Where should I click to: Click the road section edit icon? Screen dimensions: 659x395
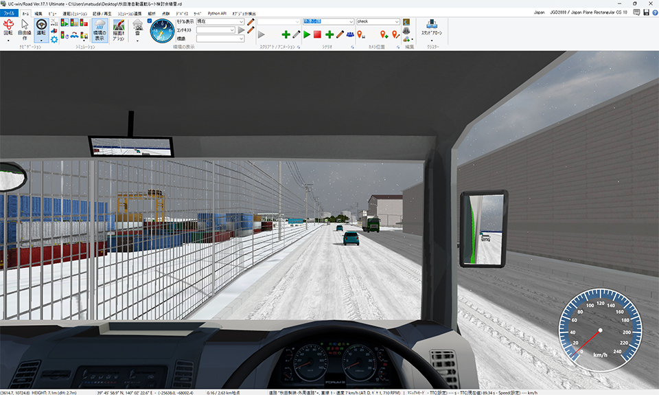406,31
